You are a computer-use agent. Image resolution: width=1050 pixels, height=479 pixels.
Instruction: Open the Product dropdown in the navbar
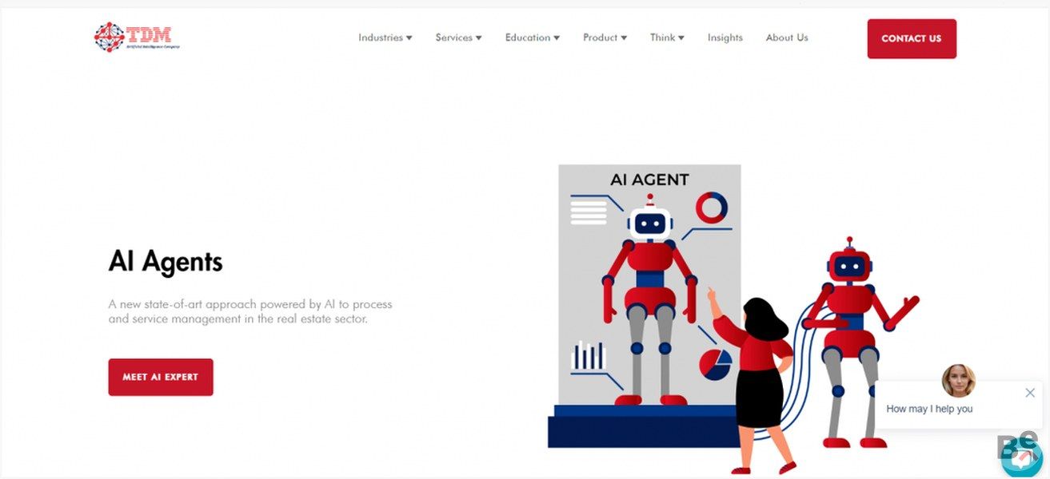tap(605, 38)
